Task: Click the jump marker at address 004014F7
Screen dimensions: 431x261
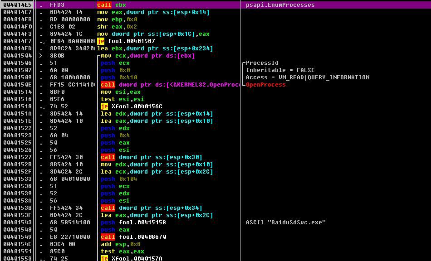Action: (x=42, y=42)
